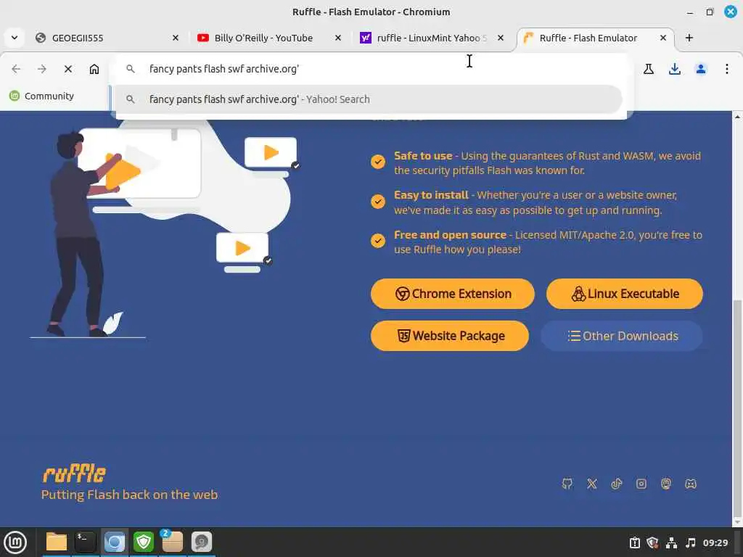Click the page vertical scrollbar thumb

click(x=737, y=408)
